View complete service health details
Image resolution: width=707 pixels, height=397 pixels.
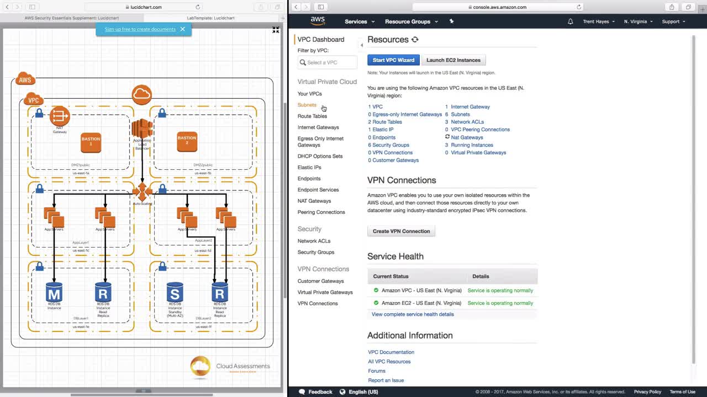point(413,314)
